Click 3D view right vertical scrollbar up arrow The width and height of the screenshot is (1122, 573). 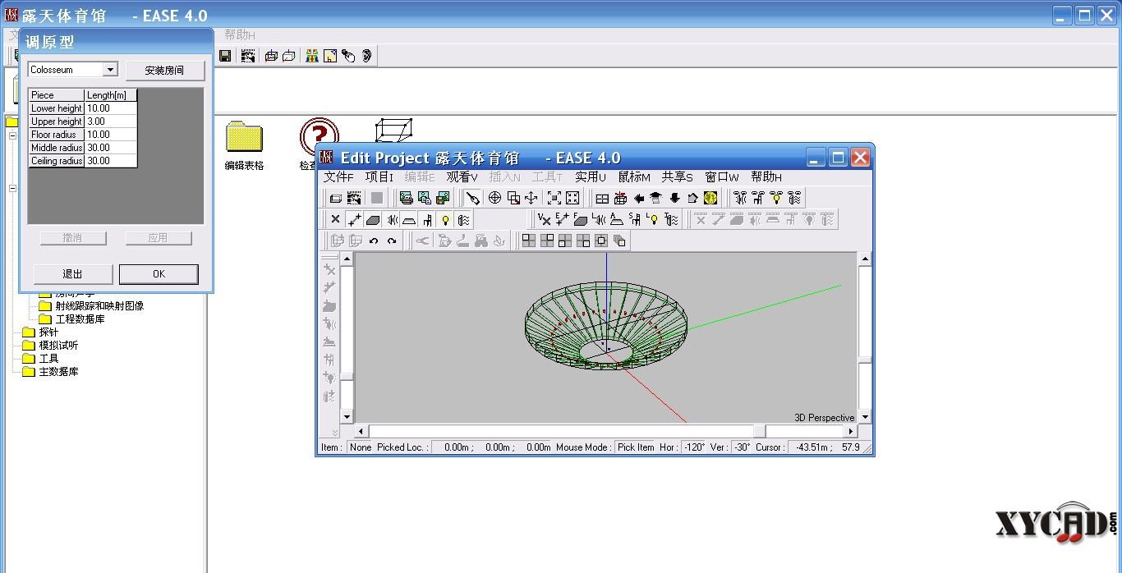pos(865,259)
